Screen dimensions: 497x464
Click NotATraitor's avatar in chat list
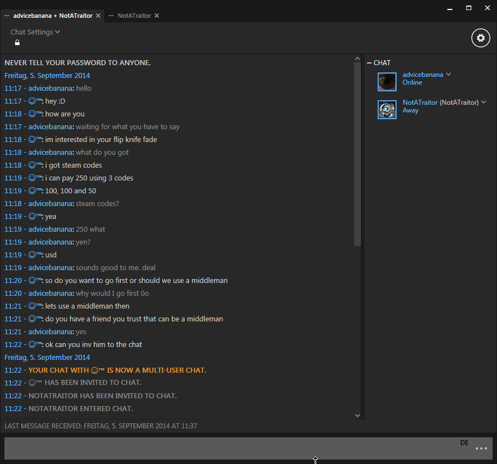[387, 110]
